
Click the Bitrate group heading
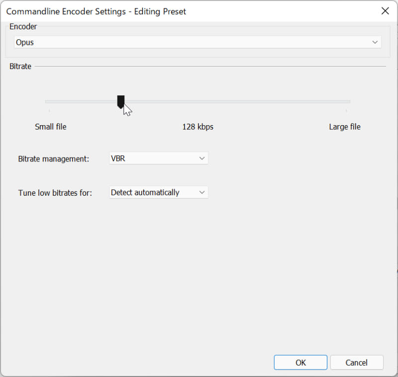(x=20, y=66)
